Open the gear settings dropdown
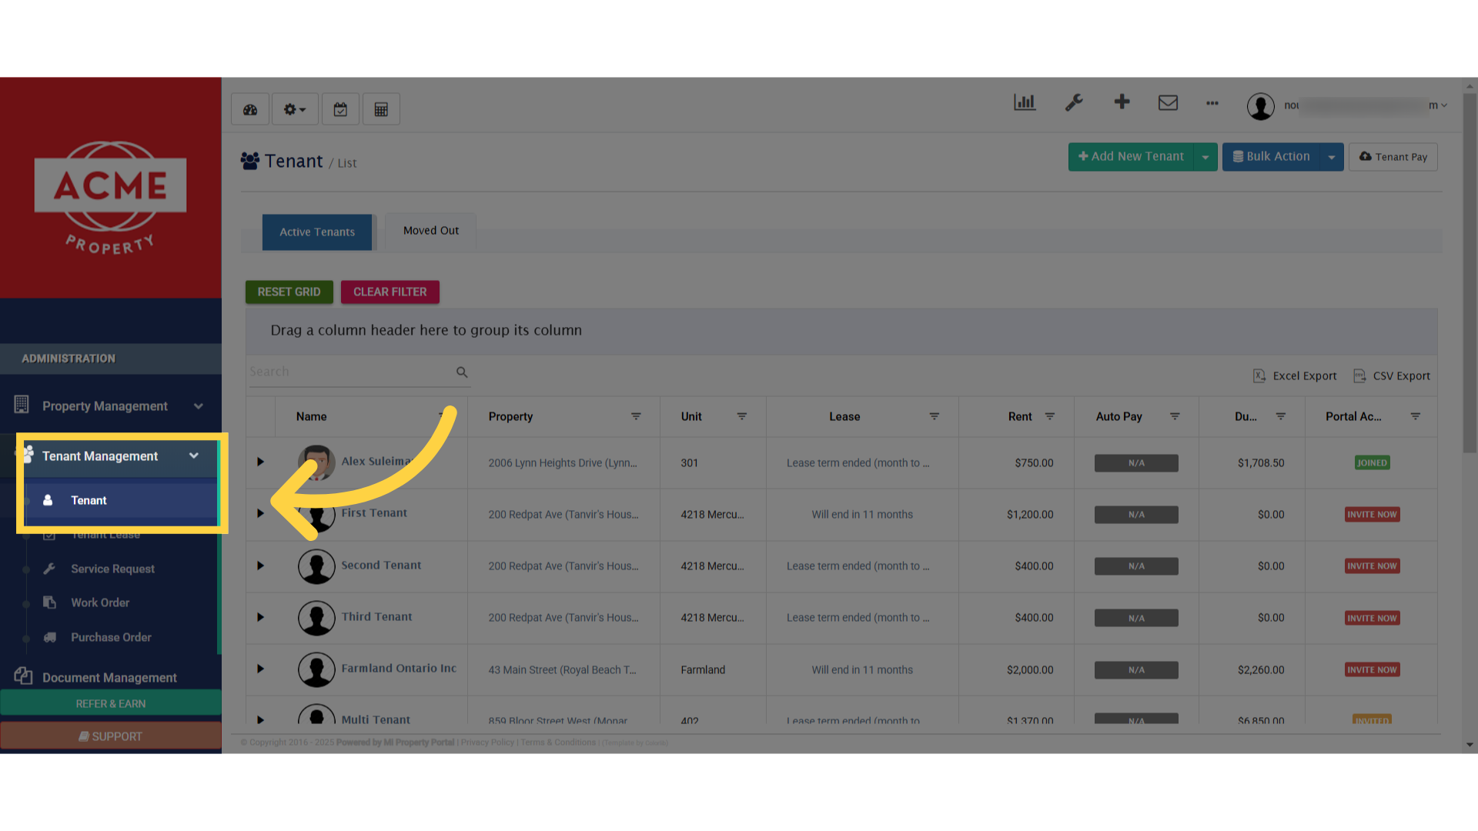Viewport: 1478px width, 831px height. (x=294, y=109)
